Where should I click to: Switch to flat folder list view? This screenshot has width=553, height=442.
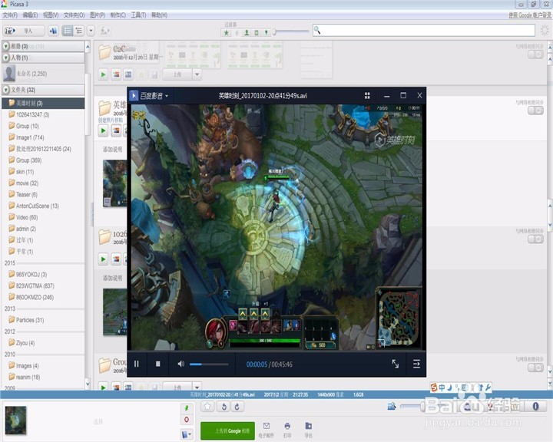(x=68, y=31)
